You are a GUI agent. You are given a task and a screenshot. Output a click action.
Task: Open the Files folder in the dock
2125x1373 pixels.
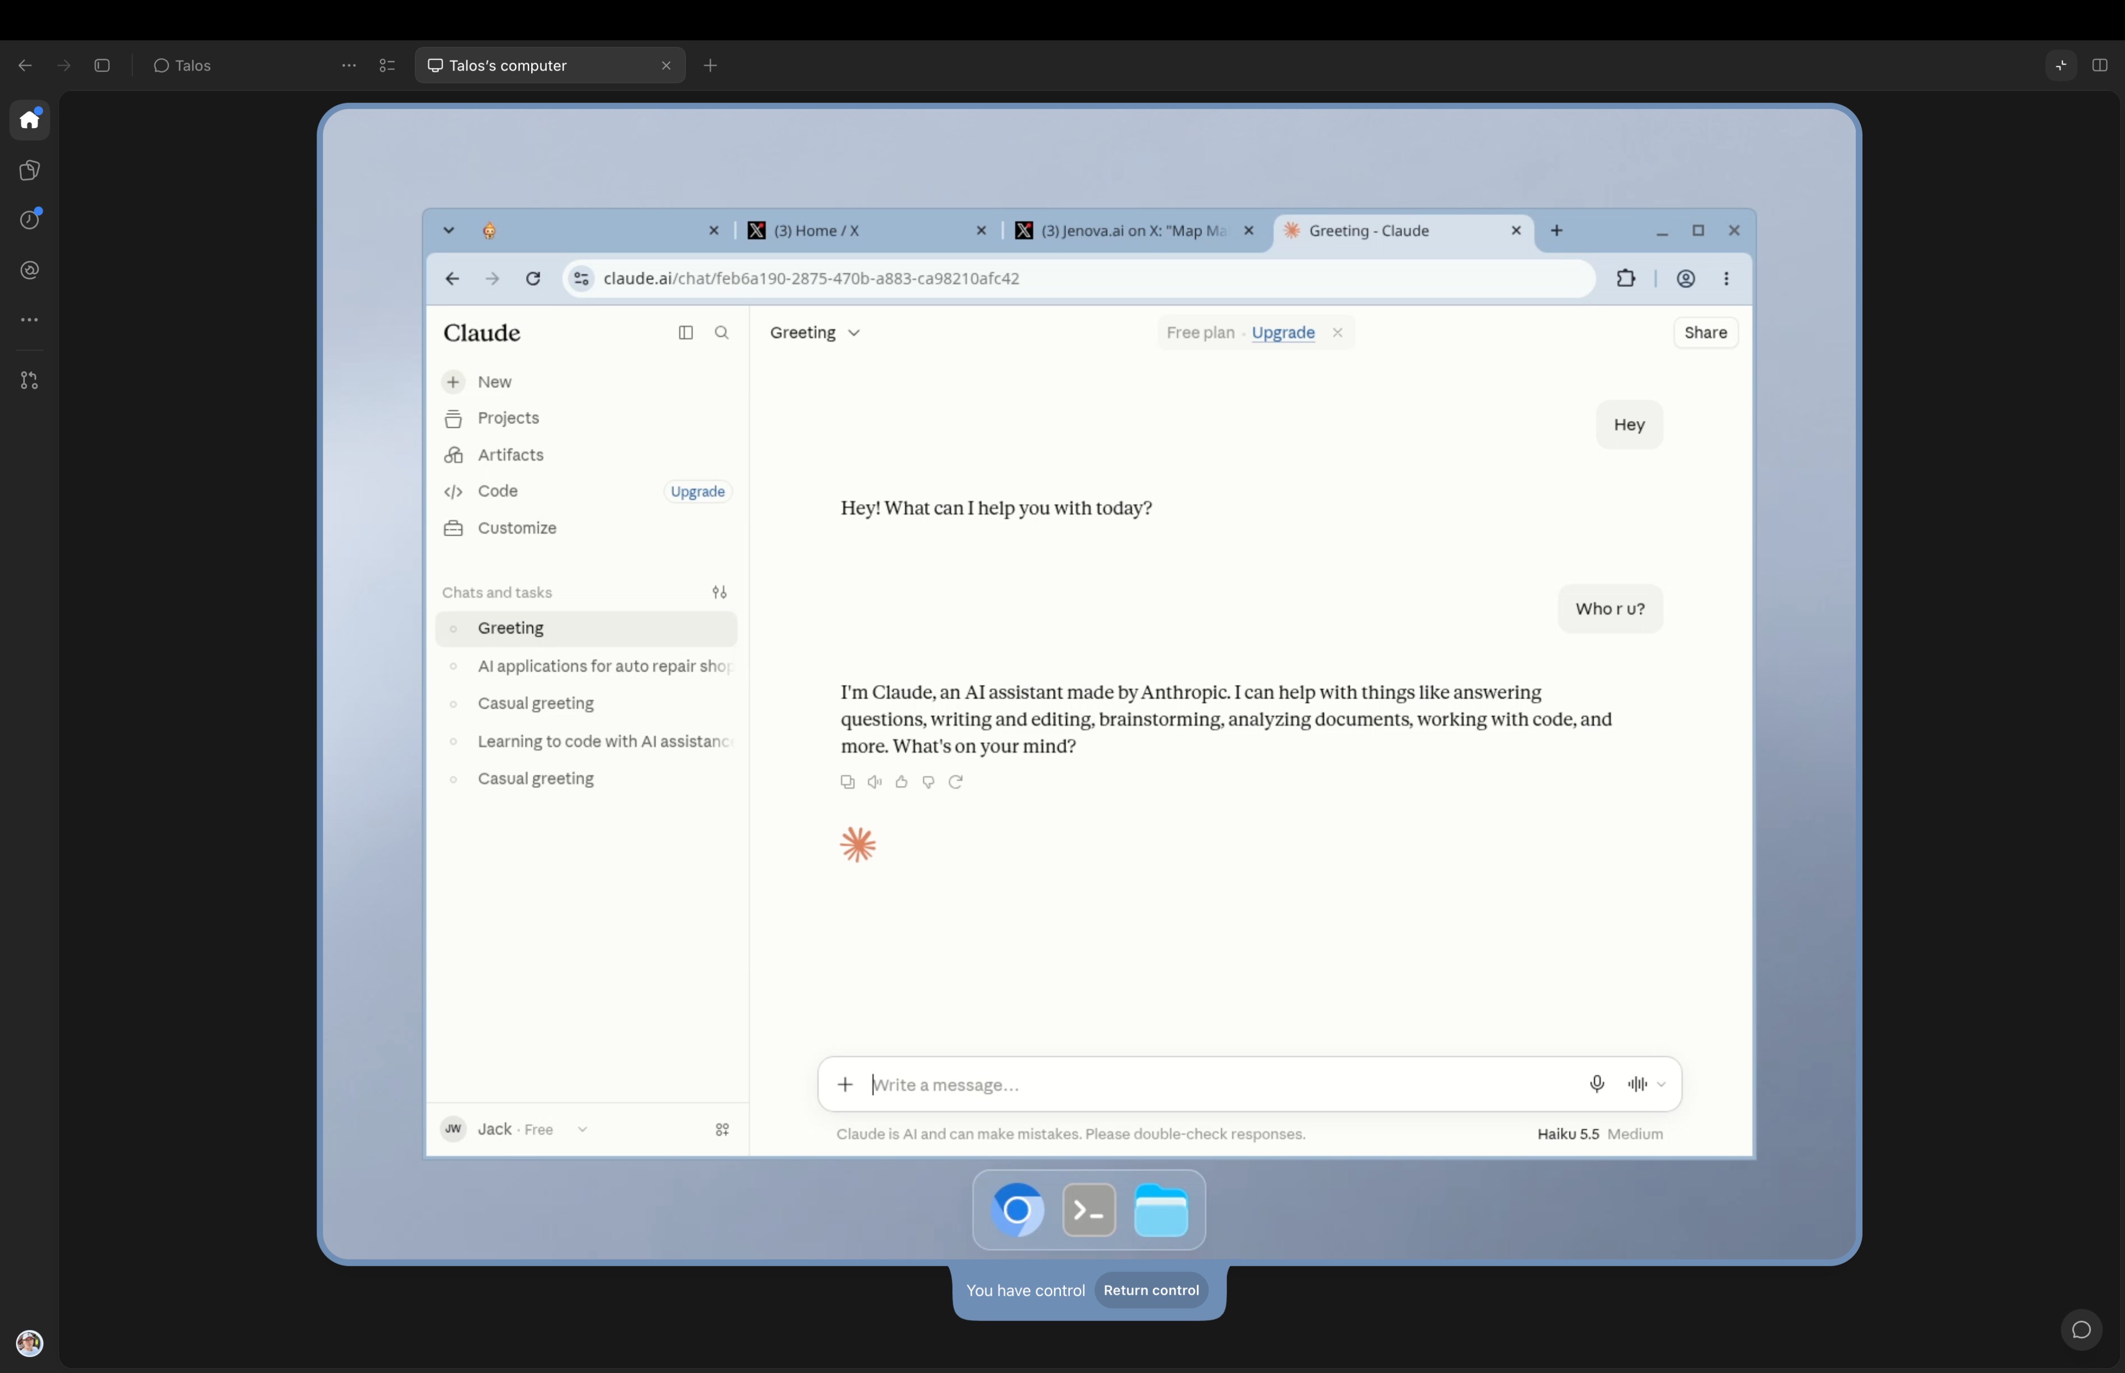click(x=1161, y=1210)
